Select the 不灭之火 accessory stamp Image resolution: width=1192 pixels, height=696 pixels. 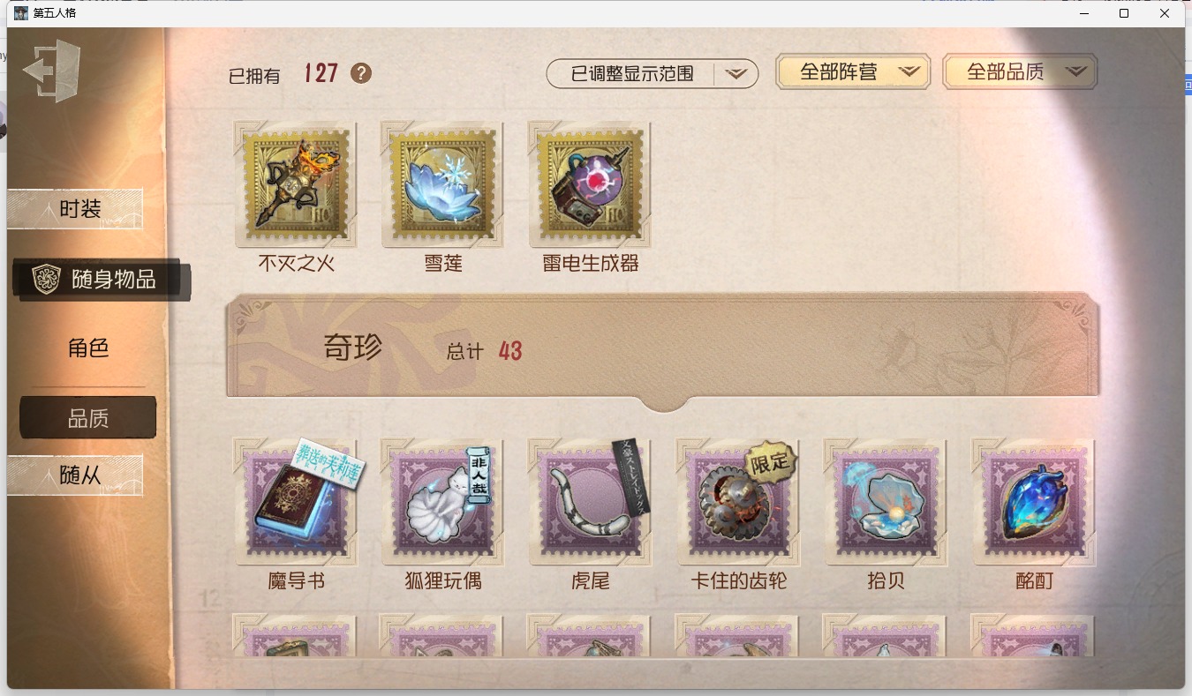coord(296,185)
